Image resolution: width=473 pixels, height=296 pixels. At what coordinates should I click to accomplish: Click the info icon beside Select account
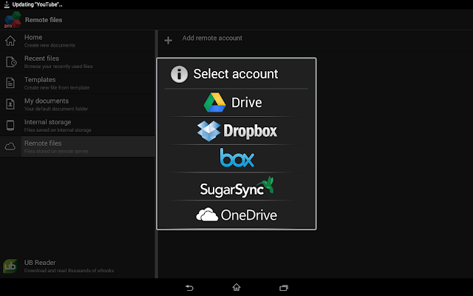tap(178, 74)
